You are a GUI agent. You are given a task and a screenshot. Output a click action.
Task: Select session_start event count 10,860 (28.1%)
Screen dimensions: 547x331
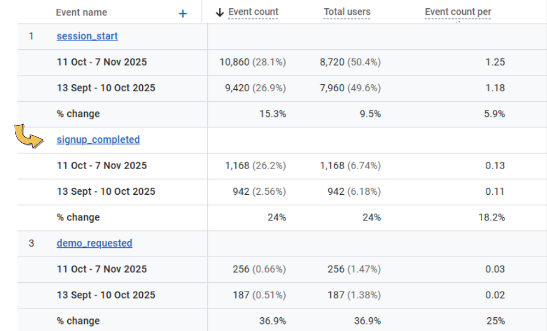tap(253, 62)
